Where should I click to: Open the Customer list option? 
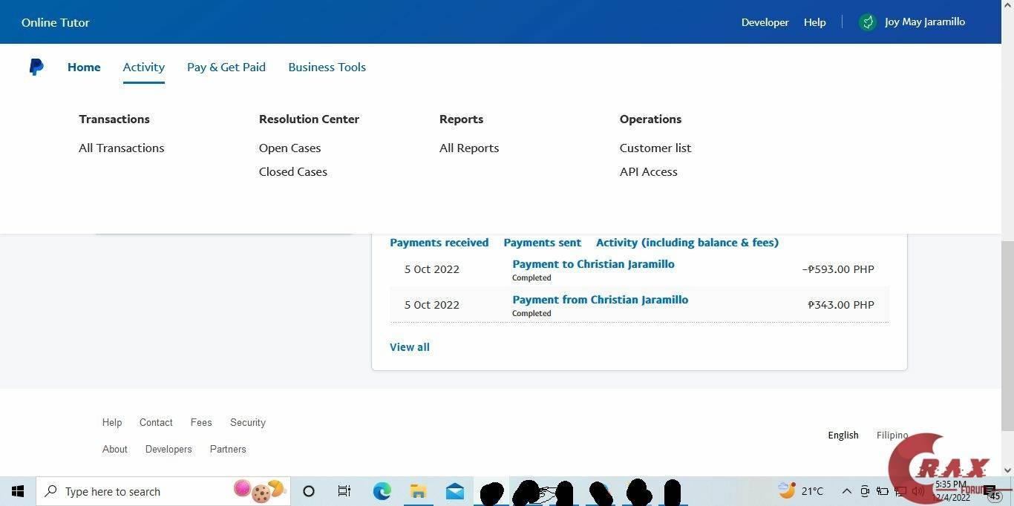pyautogui.click(x=655, y=148)
